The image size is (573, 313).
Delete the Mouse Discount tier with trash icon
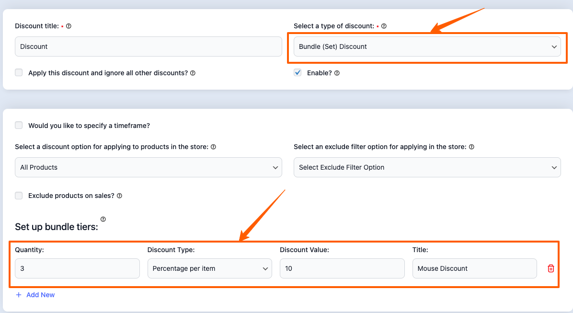point(551,268)
